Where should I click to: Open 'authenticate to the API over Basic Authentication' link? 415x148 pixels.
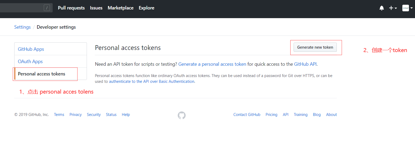(152, 81)
